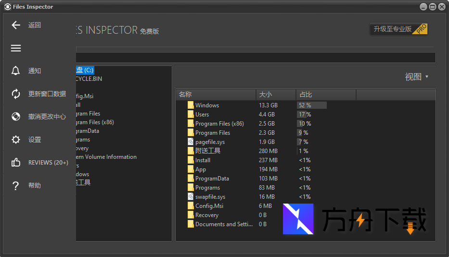The width and height of the screenshot is (449, 257).
Task: Click the 1.9 GB size cell
Action: tap(267, 142)
